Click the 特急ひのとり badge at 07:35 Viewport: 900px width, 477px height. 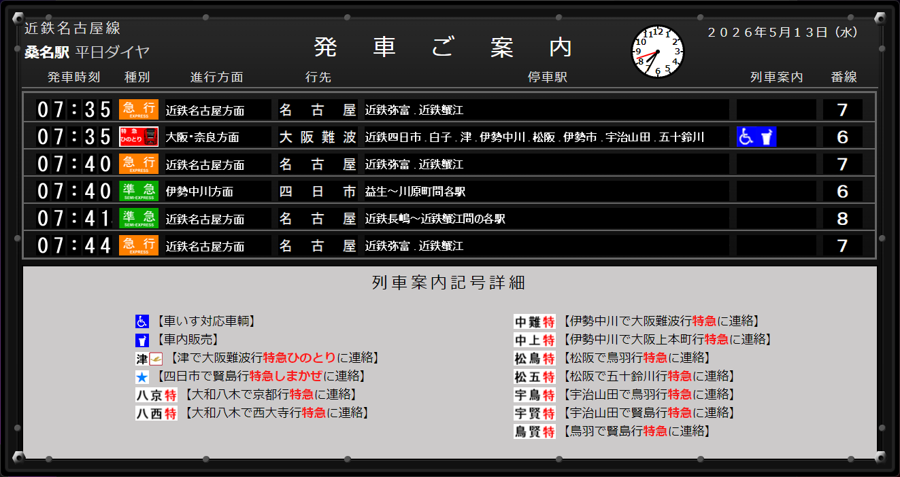coord(139,137)
